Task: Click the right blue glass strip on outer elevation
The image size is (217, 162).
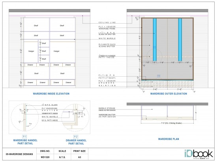Action: click(180, 40)
